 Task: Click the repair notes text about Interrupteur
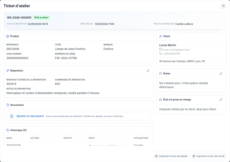pos(53,93)
